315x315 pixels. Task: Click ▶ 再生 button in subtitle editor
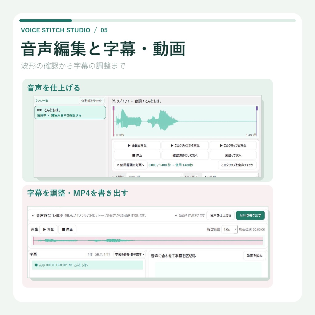[48, 229]
